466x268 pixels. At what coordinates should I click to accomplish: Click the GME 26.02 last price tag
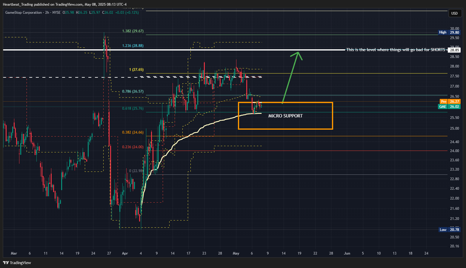449,107
